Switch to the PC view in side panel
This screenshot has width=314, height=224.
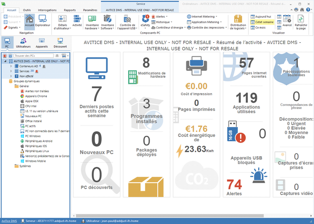[7, 43]
